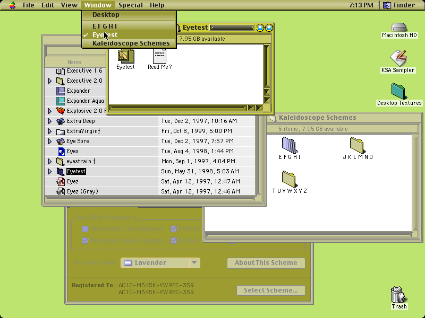Expand the eyestrain ƒ disclosure triangle
The width and height of the screenshot is (425, 318).
coord(50,162)
